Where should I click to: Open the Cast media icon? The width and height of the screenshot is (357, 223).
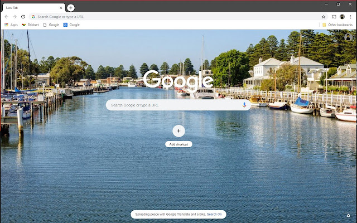click(x=334, y=17)
